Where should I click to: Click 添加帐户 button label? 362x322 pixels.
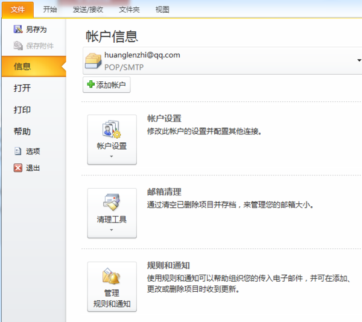coord(111,85)
